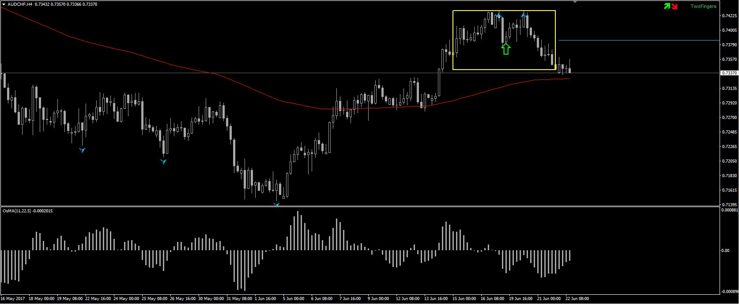Click time axis label 21 Jun 00:00
The width and height of the screenshot is (739, 304).
click(x=549, y=299)
